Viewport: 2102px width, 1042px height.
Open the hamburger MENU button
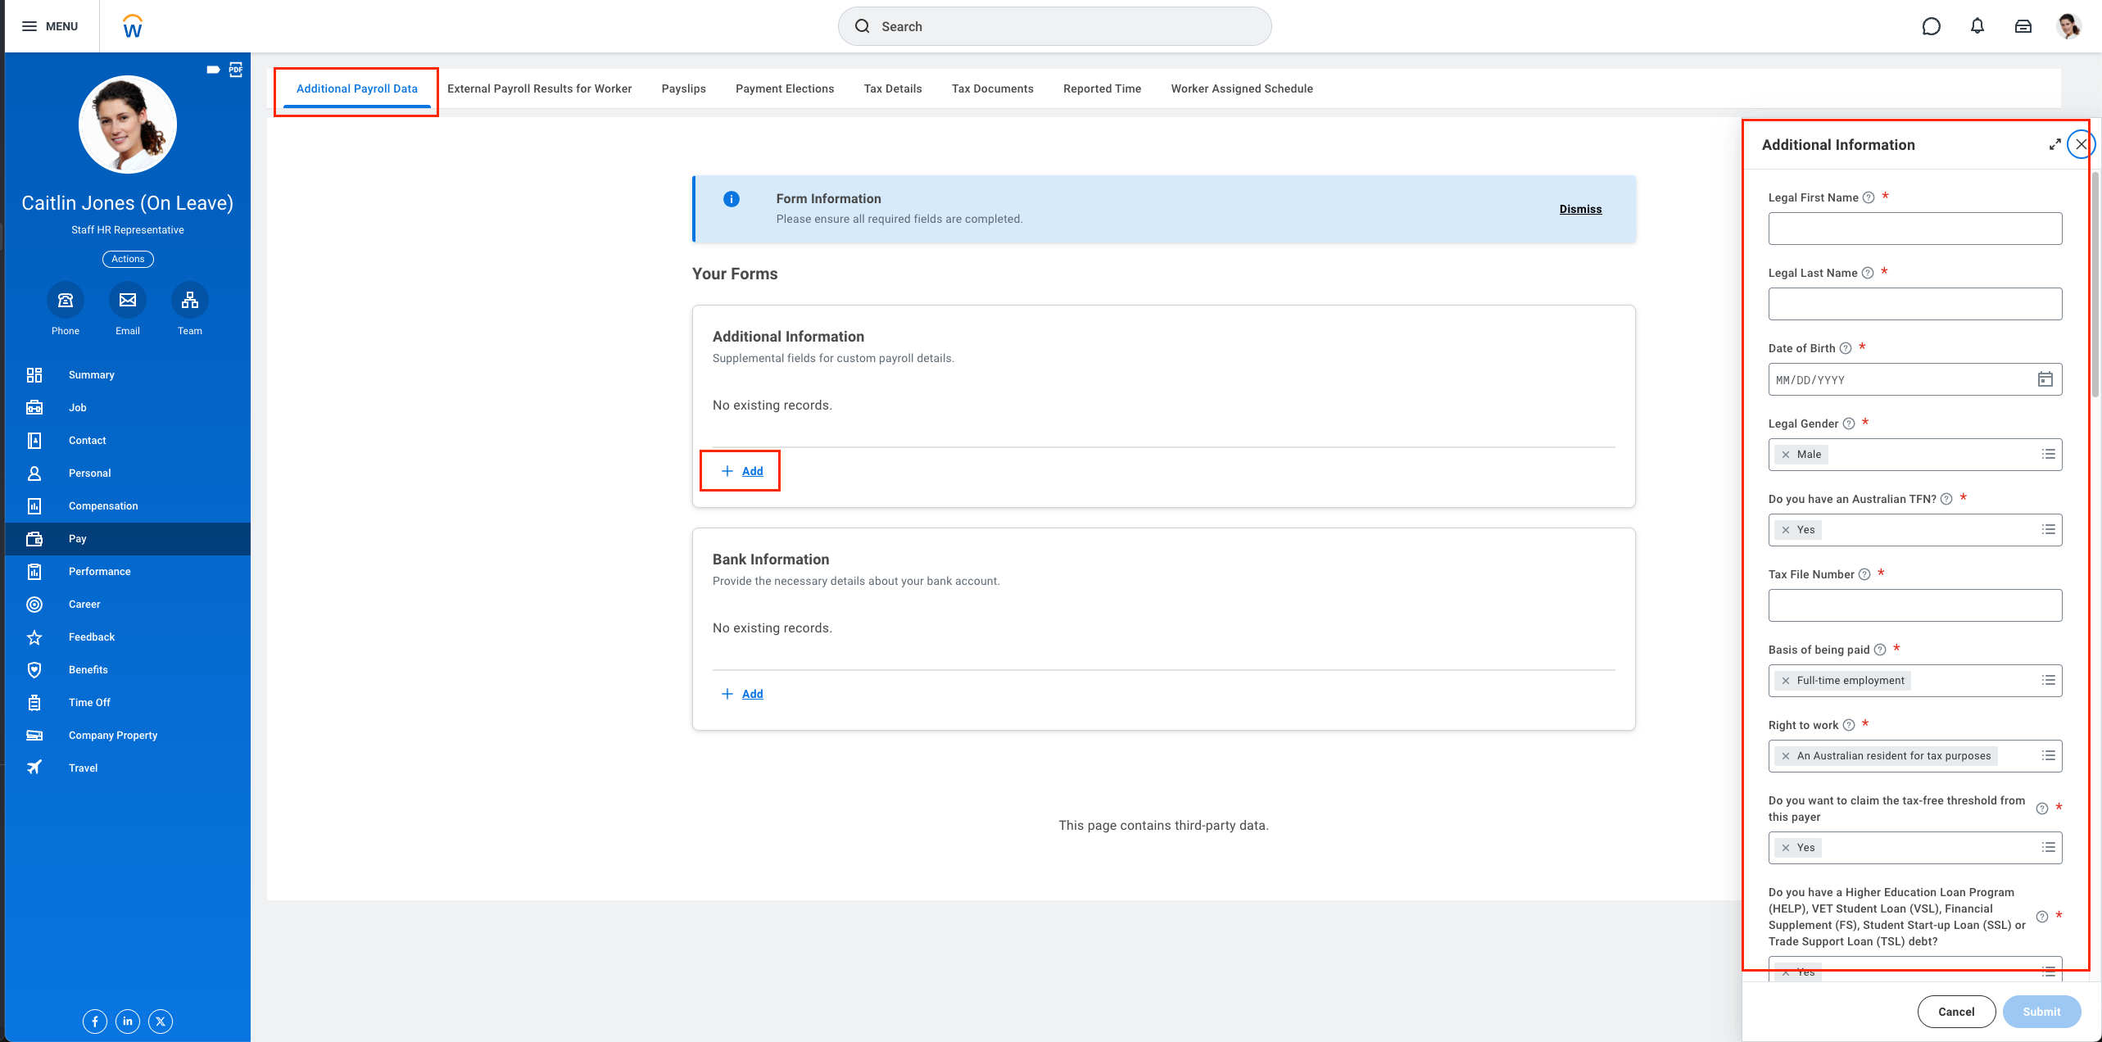(50, 26)
